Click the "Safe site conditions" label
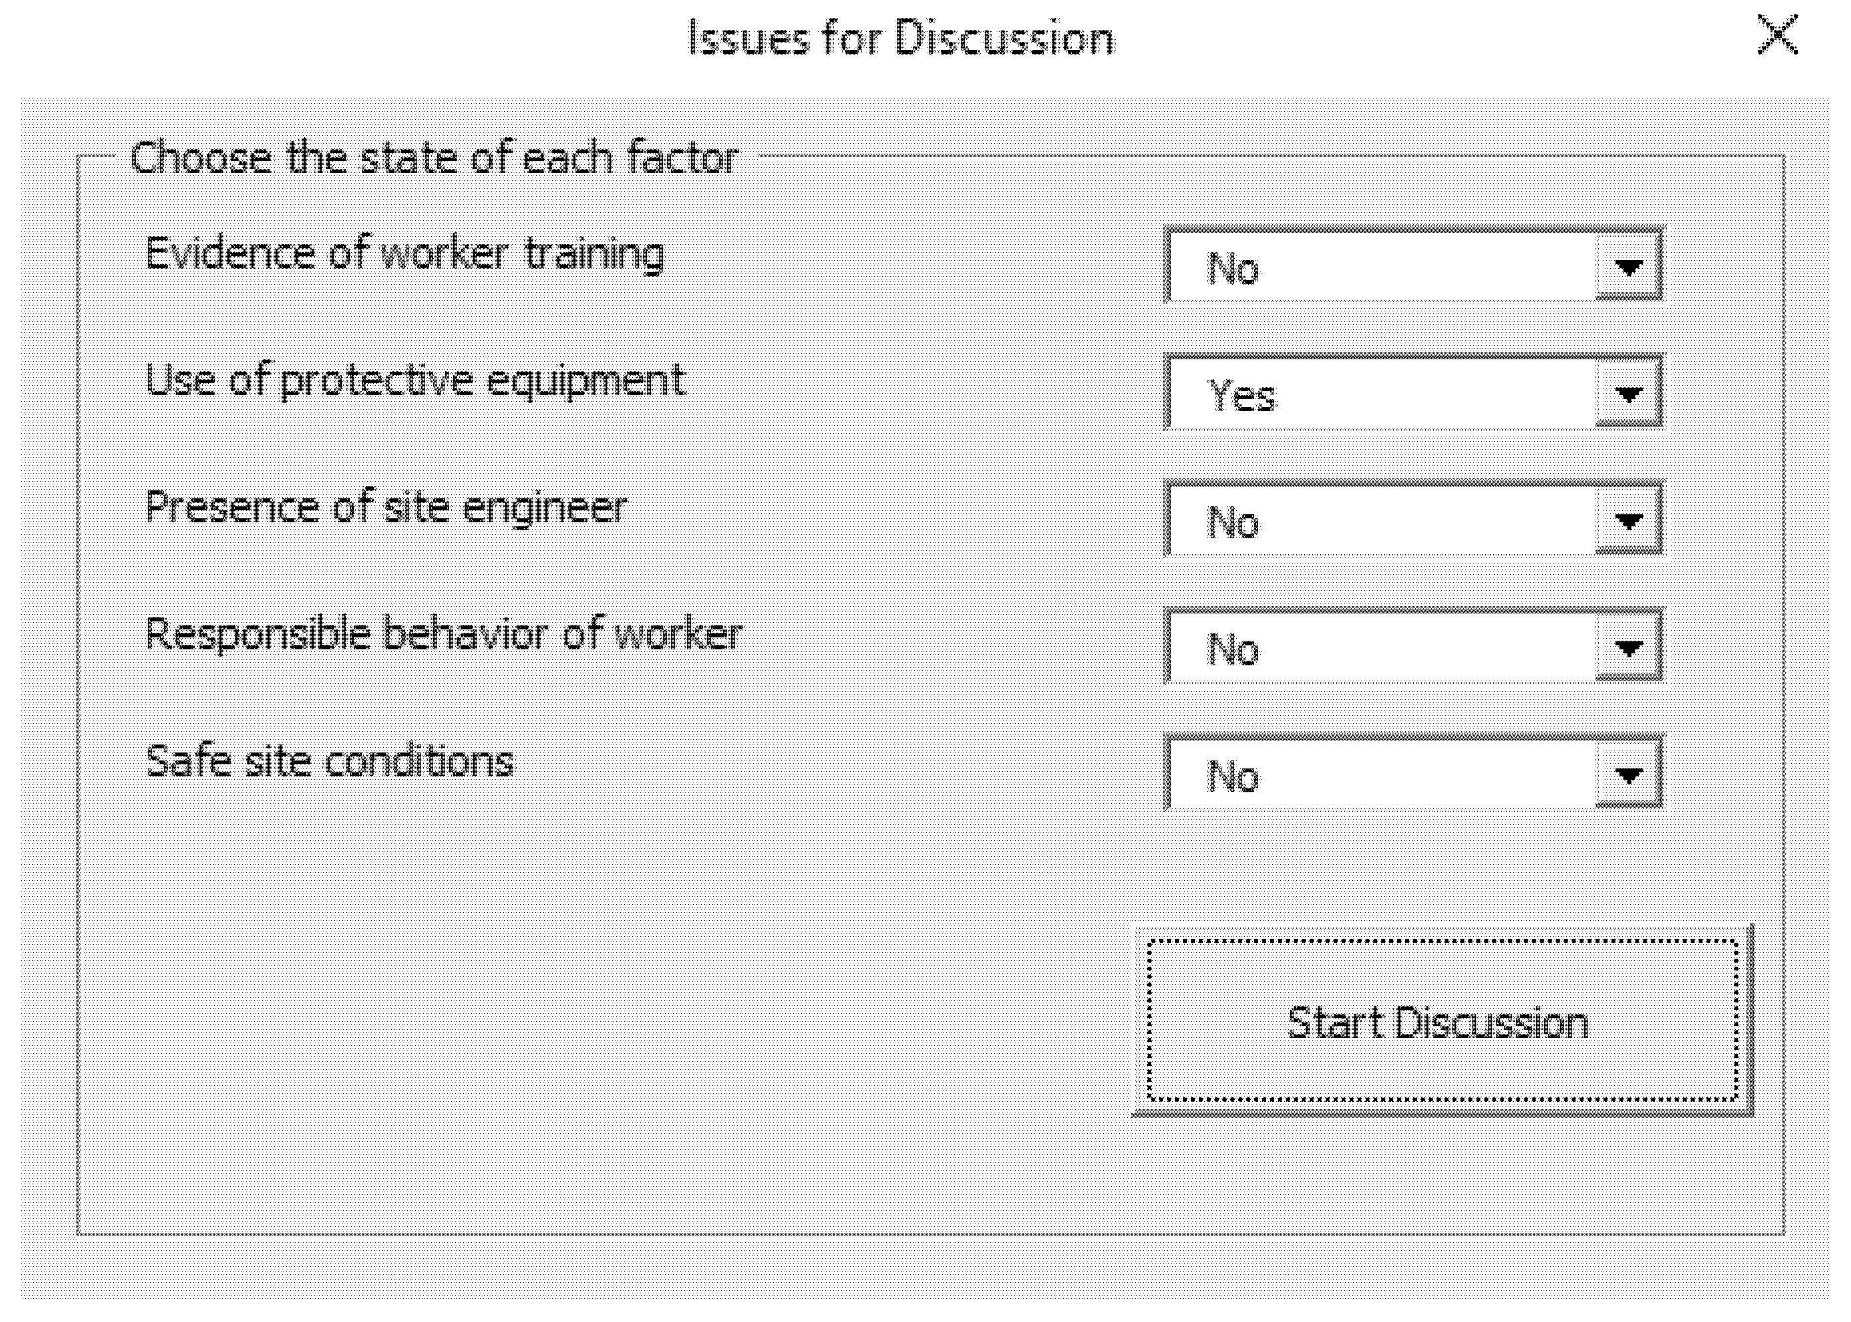 [x=329, y=762]
